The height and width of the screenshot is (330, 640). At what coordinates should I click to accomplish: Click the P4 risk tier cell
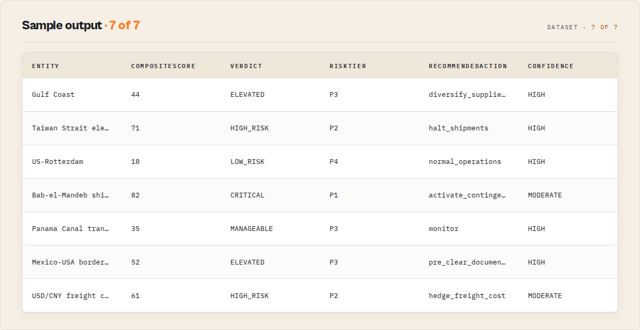(x=334, y=162)
